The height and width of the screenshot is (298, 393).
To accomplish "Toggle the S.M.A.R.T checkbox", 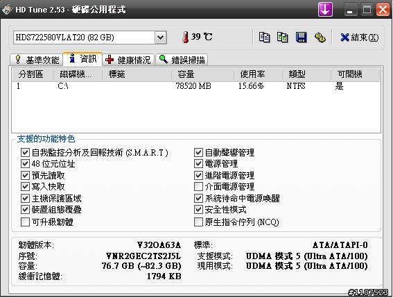I will pyautogui.click(x=25, y=152).
